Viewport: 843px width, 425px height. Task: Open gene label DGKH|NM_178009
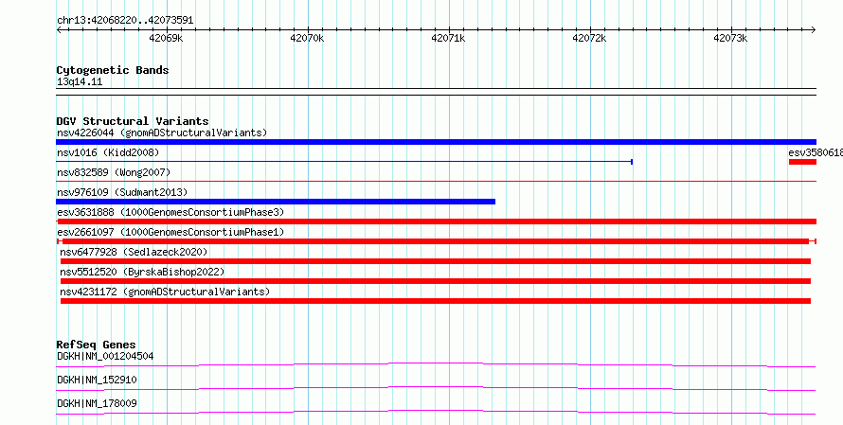pos(97,403)
